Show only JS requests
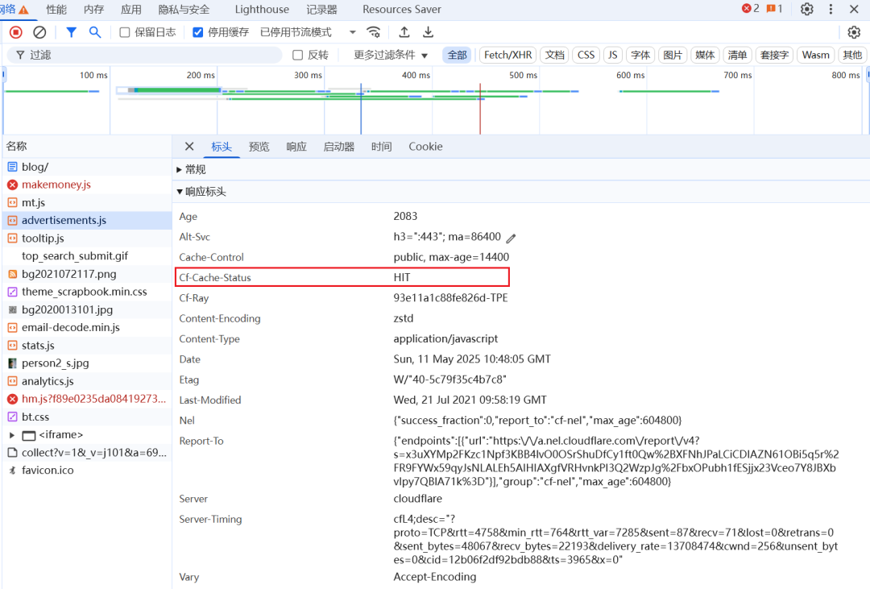870x589 pixels. (x=612, y=54)
